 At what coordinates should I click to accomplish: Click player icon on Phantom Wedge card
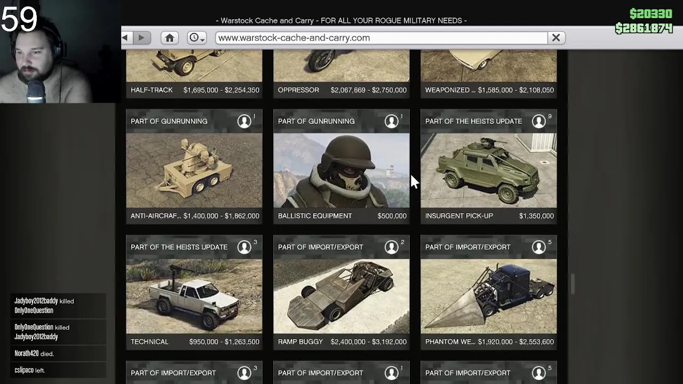(539, 247)
